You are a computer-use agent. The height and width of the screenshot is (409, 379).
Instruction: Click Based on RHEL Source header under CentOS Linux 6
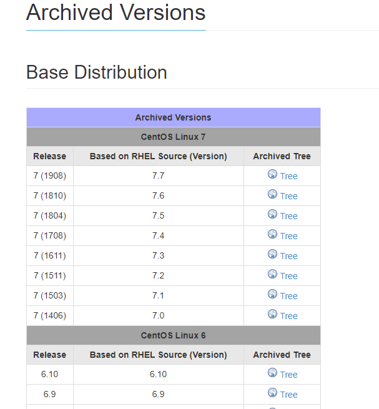[159, 355]
